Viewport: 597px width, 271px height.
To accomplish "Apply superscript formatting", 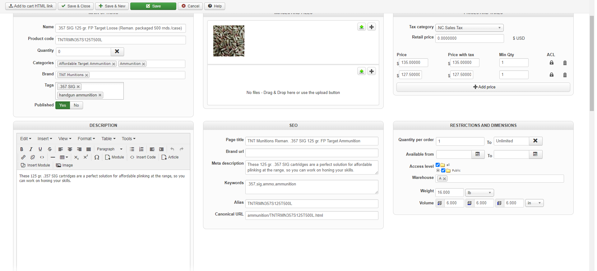I will click(86, 157).
